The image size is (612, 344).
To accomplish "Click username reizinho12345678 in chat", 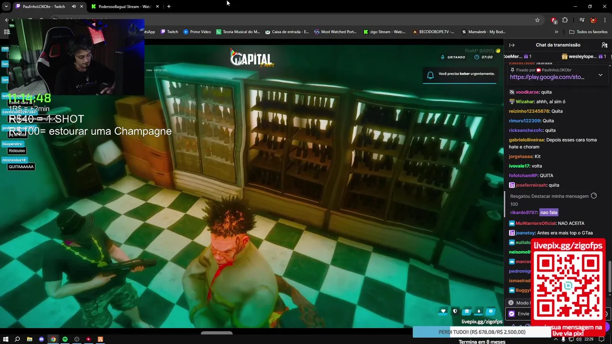I will 529,111.
